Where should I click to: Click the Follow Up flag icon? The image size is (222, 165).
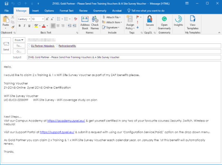pos(138,17)
